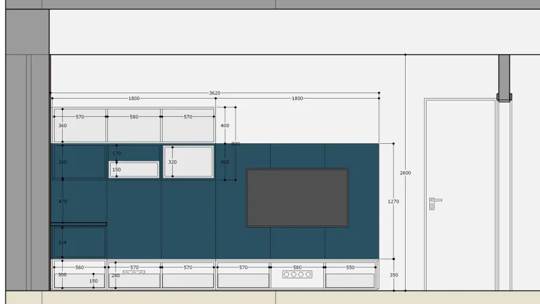The width and height of the screenshot is (540, 304).
Task: Click the door panel
Action: [460, 195]
